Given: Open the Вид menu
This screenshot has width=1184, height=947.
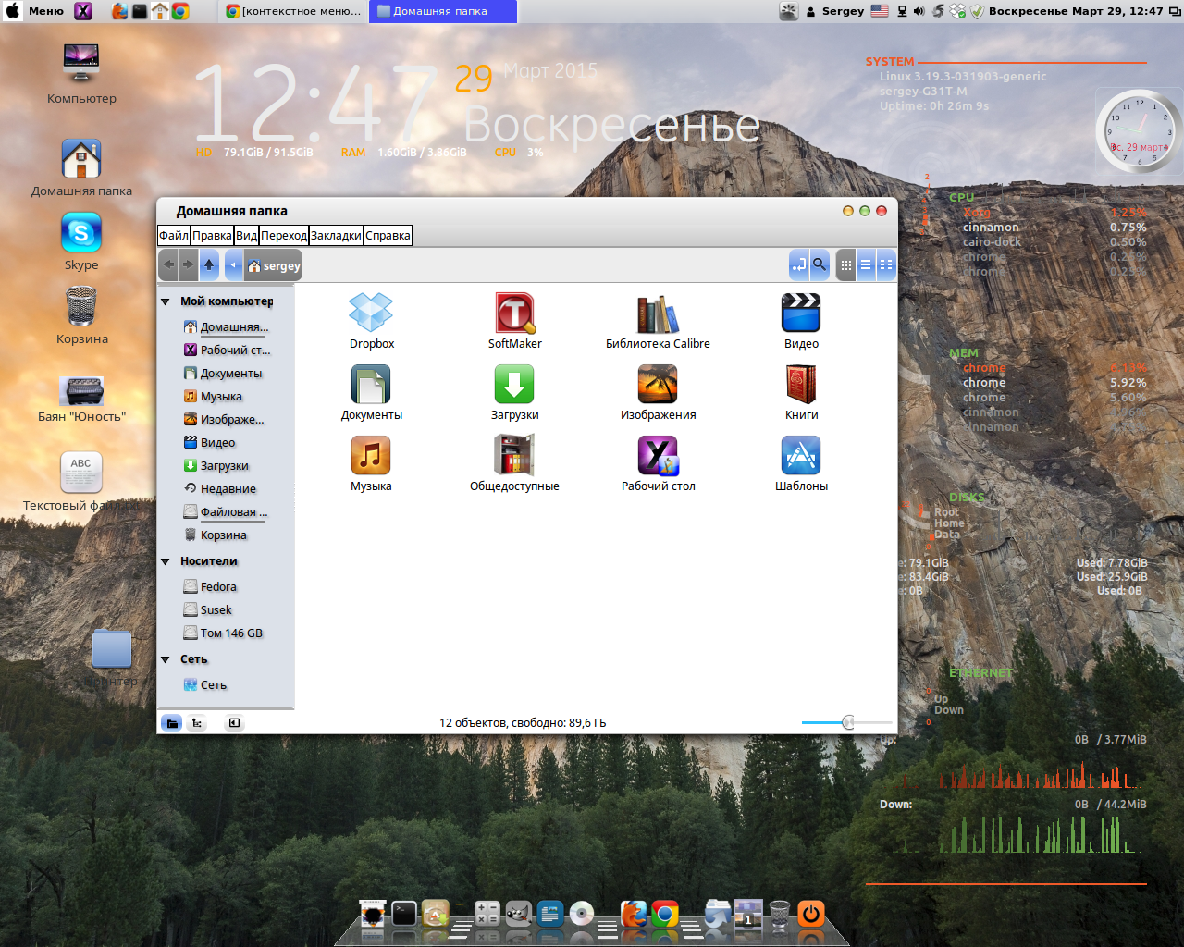Looking at the screenshot, I should tap(245, 235).
